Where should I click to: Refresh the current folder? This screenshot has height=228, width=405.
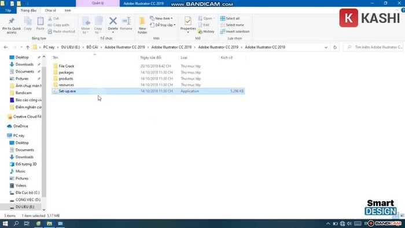point(335,47)
